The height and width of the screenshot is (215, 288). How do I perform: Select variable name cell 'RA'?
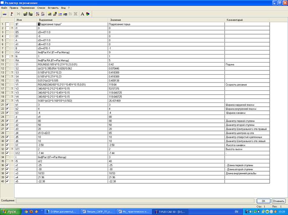[26, 60]
